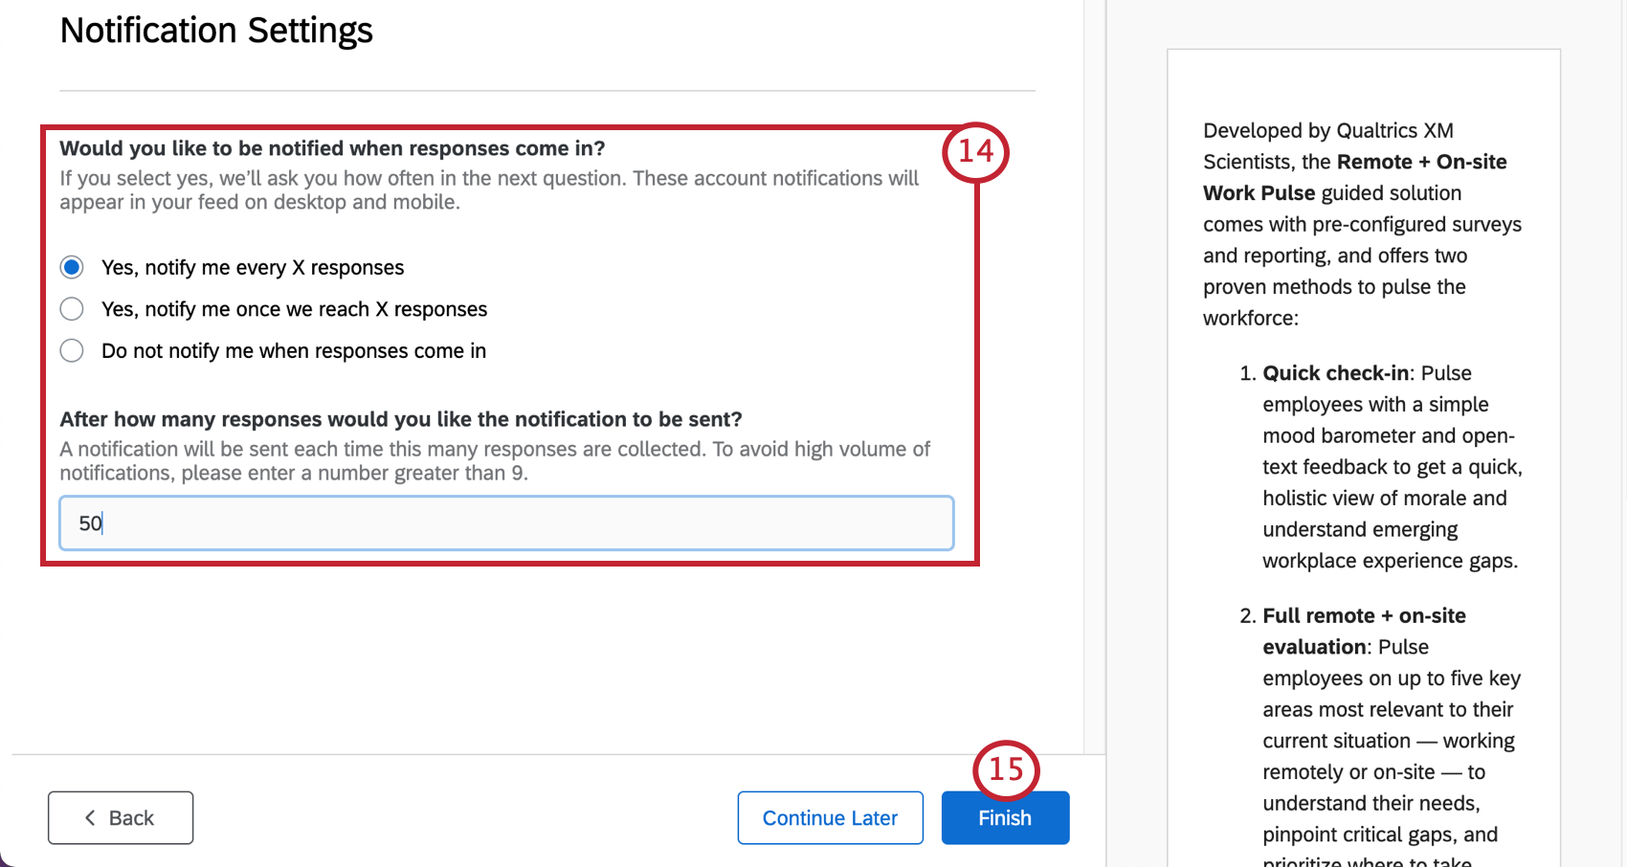The height and width of the screenshot is (867, 1627).
Task: Click the response count input showing 50
Action: click(505, 522)
